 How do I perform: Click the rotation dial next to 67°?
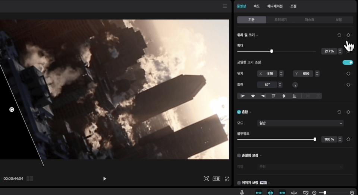click(x=295, y=85)
